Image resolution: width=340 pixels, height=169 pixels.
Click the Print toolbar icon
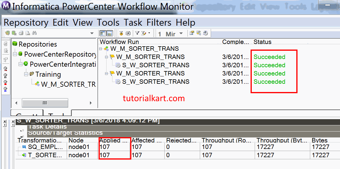[x=21, y=33]
